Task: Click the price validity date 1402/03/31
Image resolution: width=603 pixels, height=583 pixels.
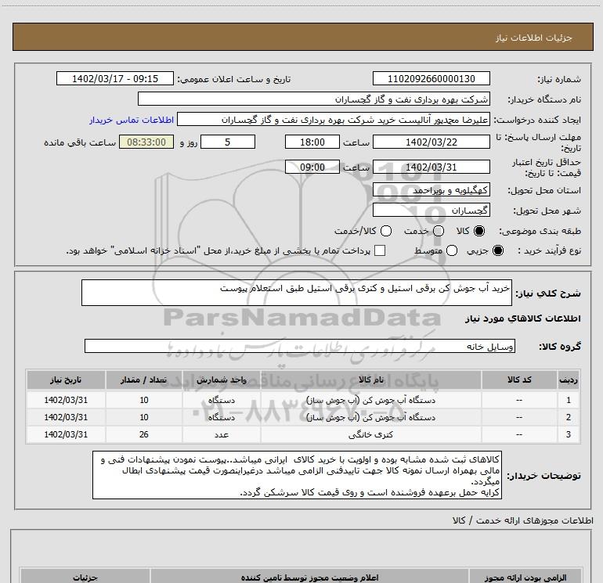Action: pos(431,167)
